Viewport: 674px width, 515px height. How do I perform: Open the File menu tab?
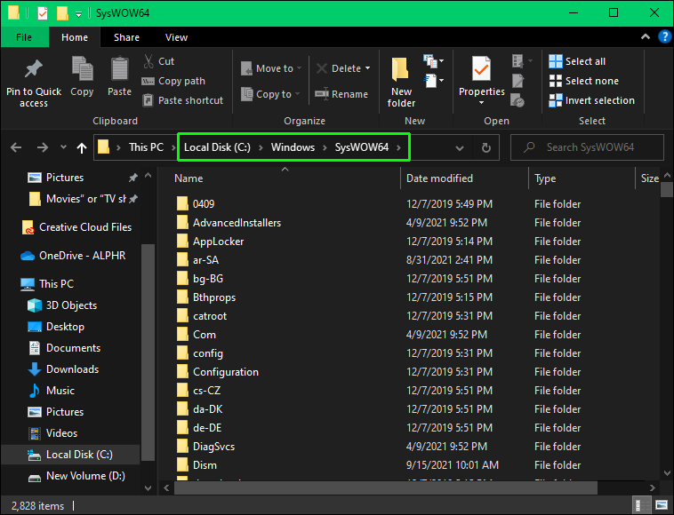(24, 37)
